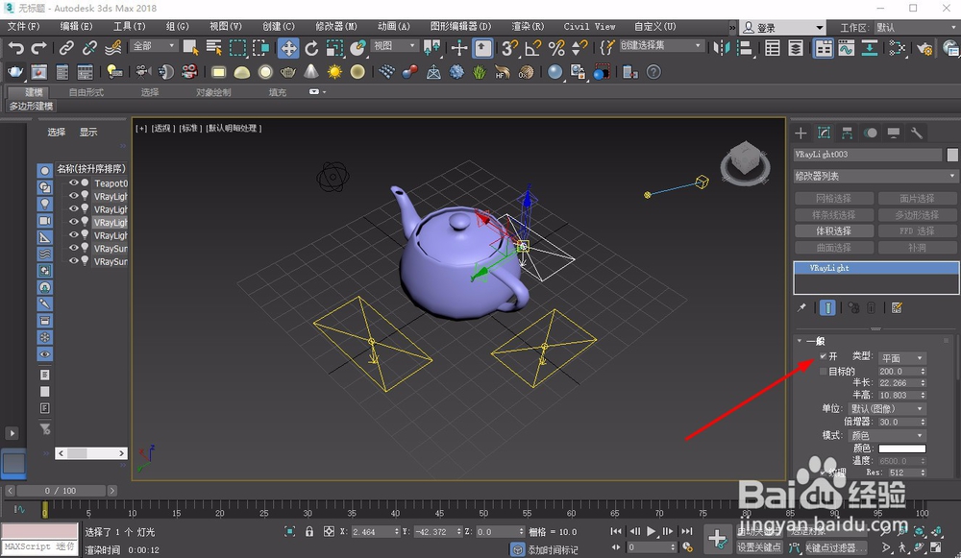Click the 选择 tab in scene explorer
This screenshot has width=961, height=558.
57,132
